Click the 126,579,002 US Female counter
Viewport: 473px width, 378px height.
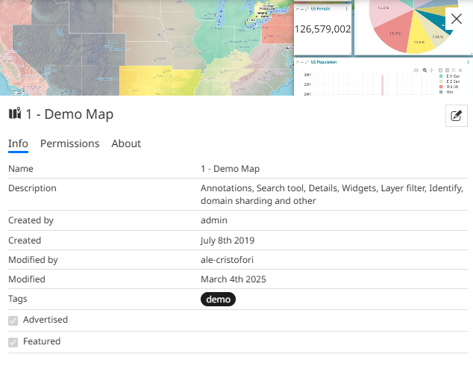click(322, 29)
